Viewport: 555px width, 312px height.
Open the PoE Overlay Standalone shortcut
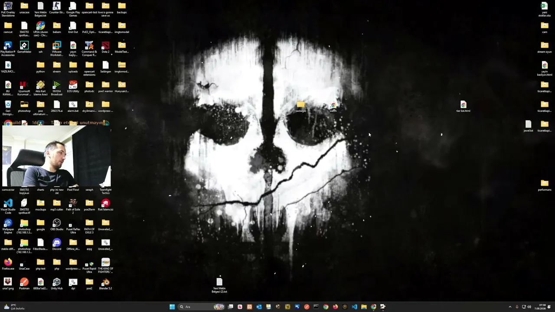(8, 10)
